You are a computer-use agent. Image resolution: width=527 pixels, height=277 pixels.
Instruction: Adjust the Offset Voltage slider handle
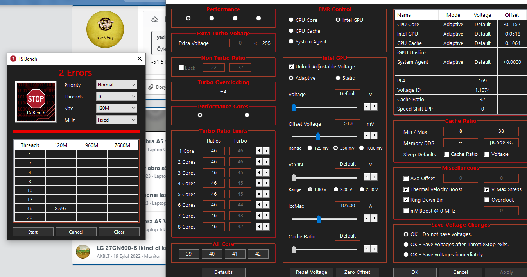pos(318,136)
